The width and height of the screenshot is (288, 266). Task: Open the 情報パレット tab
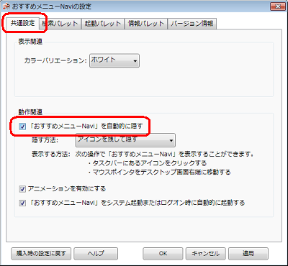coord(145,24)
